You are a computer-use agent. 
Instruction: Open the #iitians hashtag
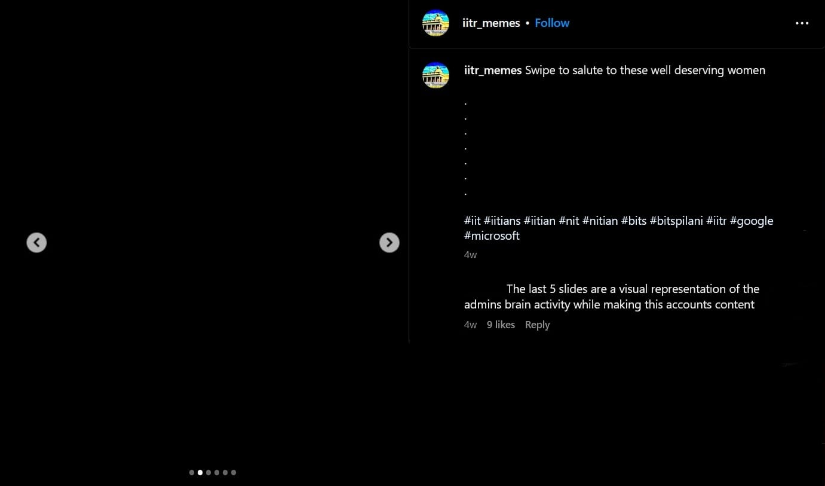pos(502,221)
